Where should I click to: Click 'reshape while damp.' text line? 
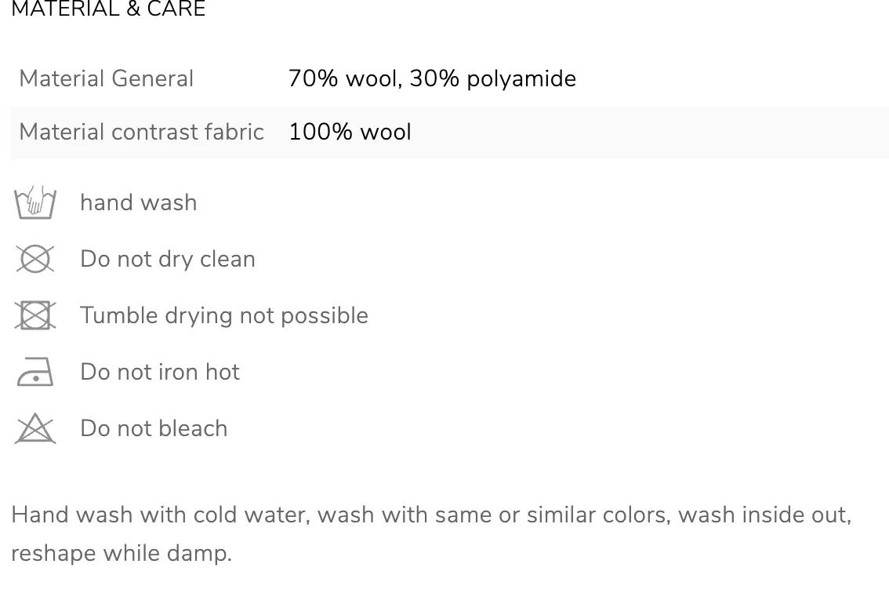[x=122, y=553]
